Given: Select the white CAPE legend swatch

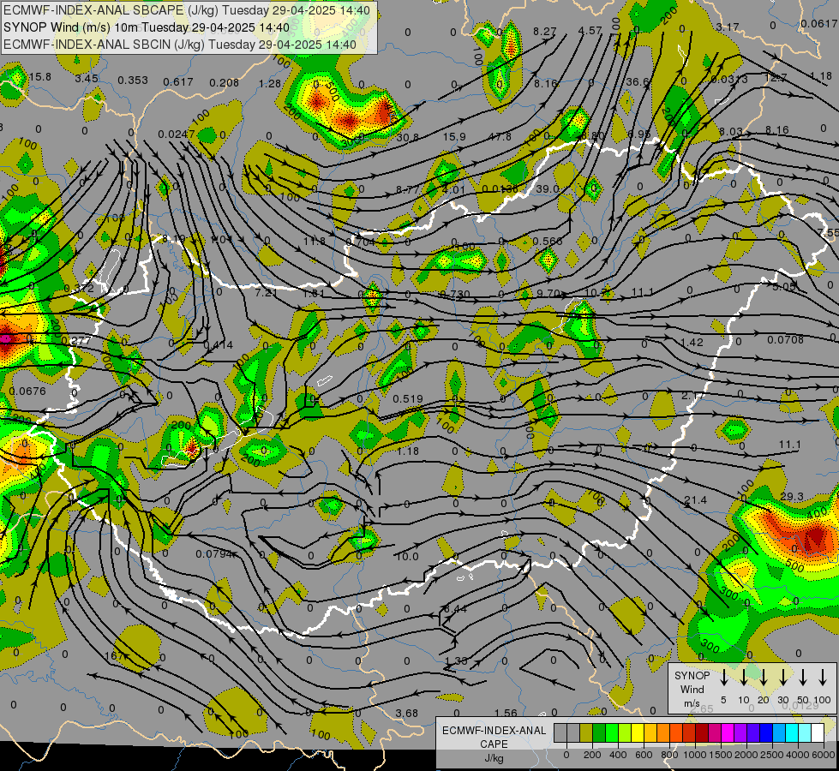Looking at the screenshot, I should tap(818, 733).
